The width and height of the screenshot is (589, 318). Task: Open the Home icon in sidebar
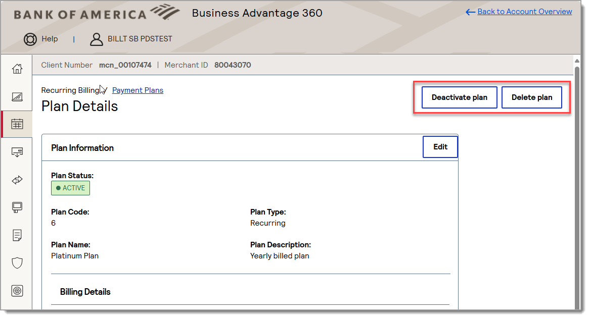click(x=17, y=69)
